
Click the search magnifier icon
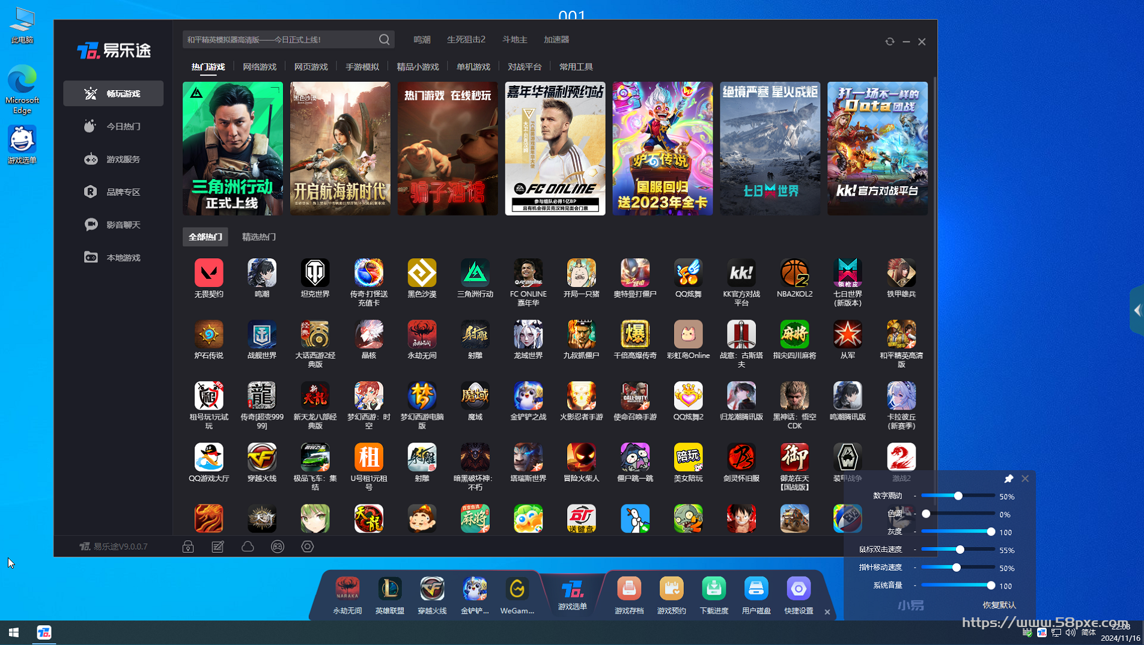(385, 40)
